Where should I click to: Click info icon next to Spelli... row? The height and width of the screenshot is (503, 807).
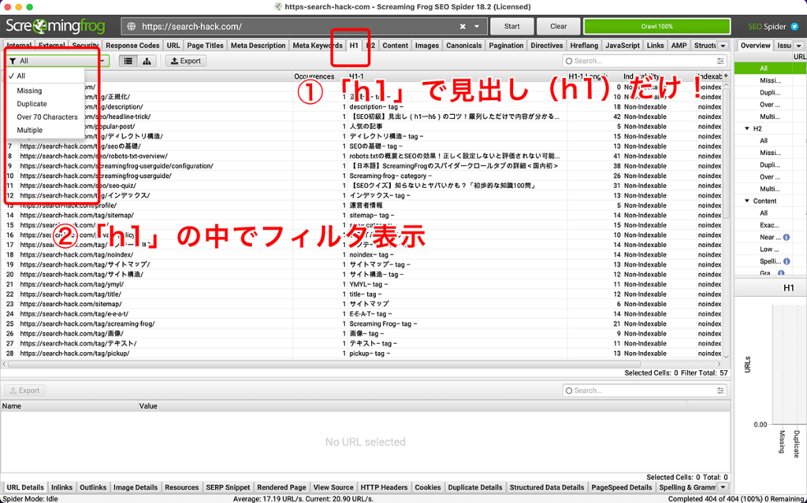(x=787, y=261)
